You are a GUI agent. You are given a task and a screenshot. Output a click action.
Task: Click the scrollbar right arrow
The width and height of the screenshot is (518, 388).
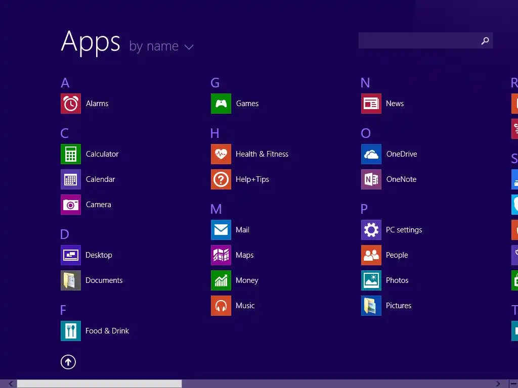pos(498,384)
